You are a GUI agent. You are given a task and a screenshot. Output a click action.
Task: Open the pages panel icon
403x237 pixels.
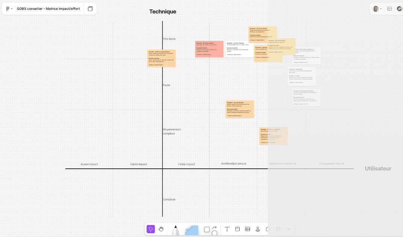pos(90,9)
